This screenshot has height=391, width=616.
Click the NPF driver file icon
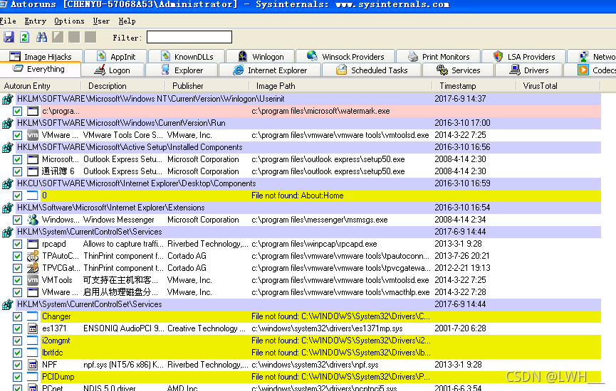click(x=33, y=365)
